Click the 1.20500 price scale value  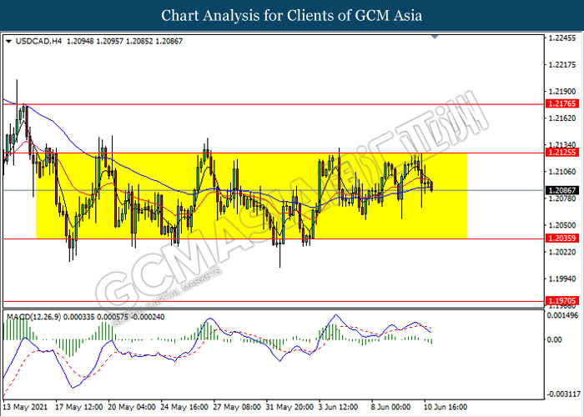pyautogui.click(x=562, y=225)
